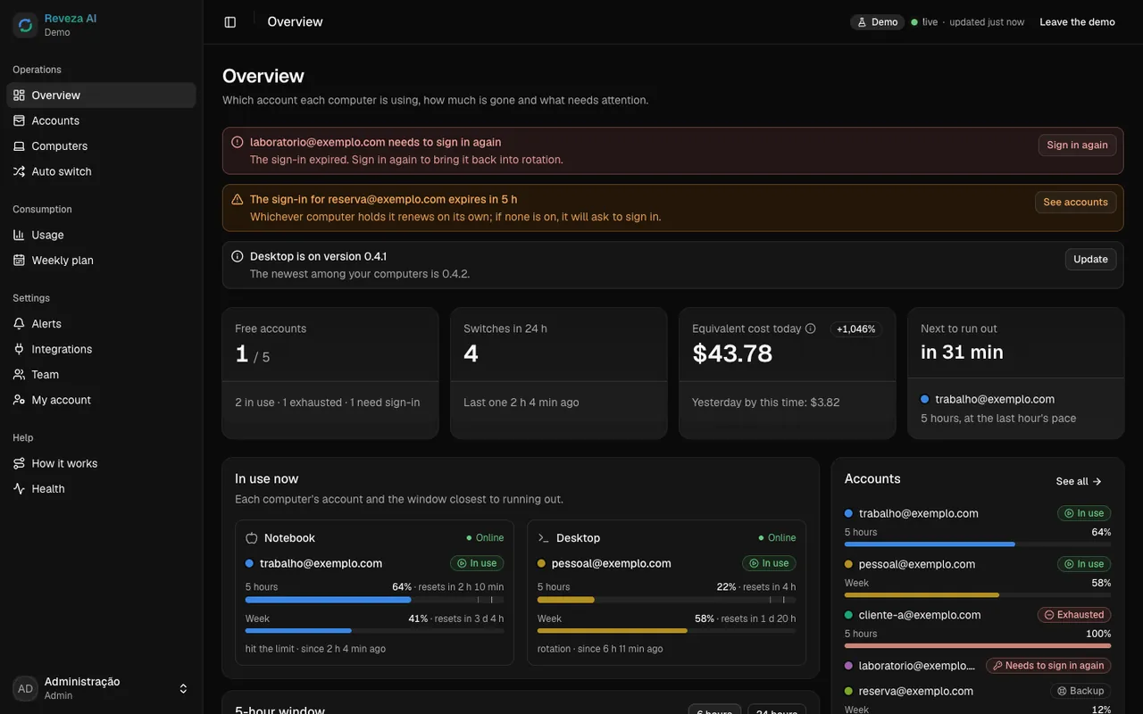Click the Desktop terminal icon

pyautogui.click(x=543, y=538)
